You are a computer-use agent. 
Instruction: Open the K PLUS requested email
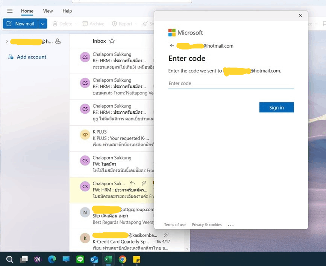(112, 138)
